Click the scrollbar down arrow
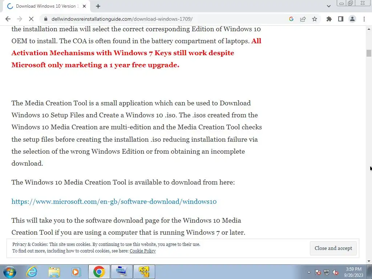Viewport: 372px width, 279px height. click(x=369, y=261)
